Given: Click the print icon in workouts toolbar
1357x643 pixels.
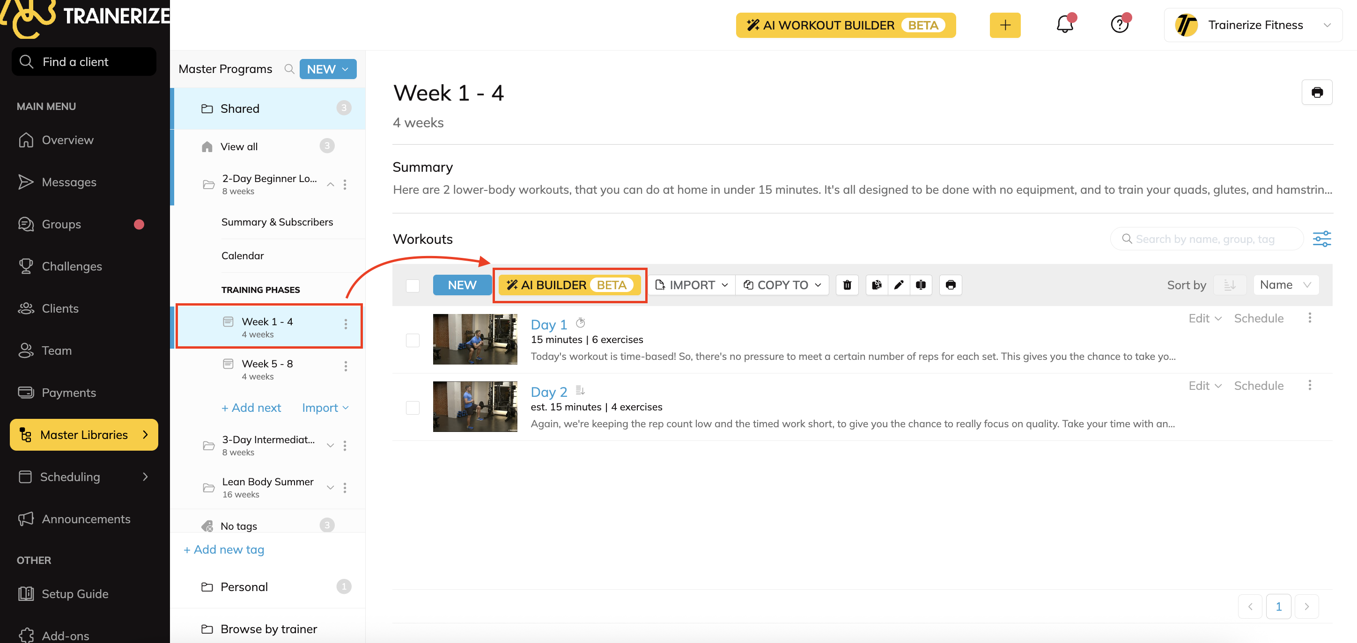Looking at the screenshot, I should coord(951,285).
